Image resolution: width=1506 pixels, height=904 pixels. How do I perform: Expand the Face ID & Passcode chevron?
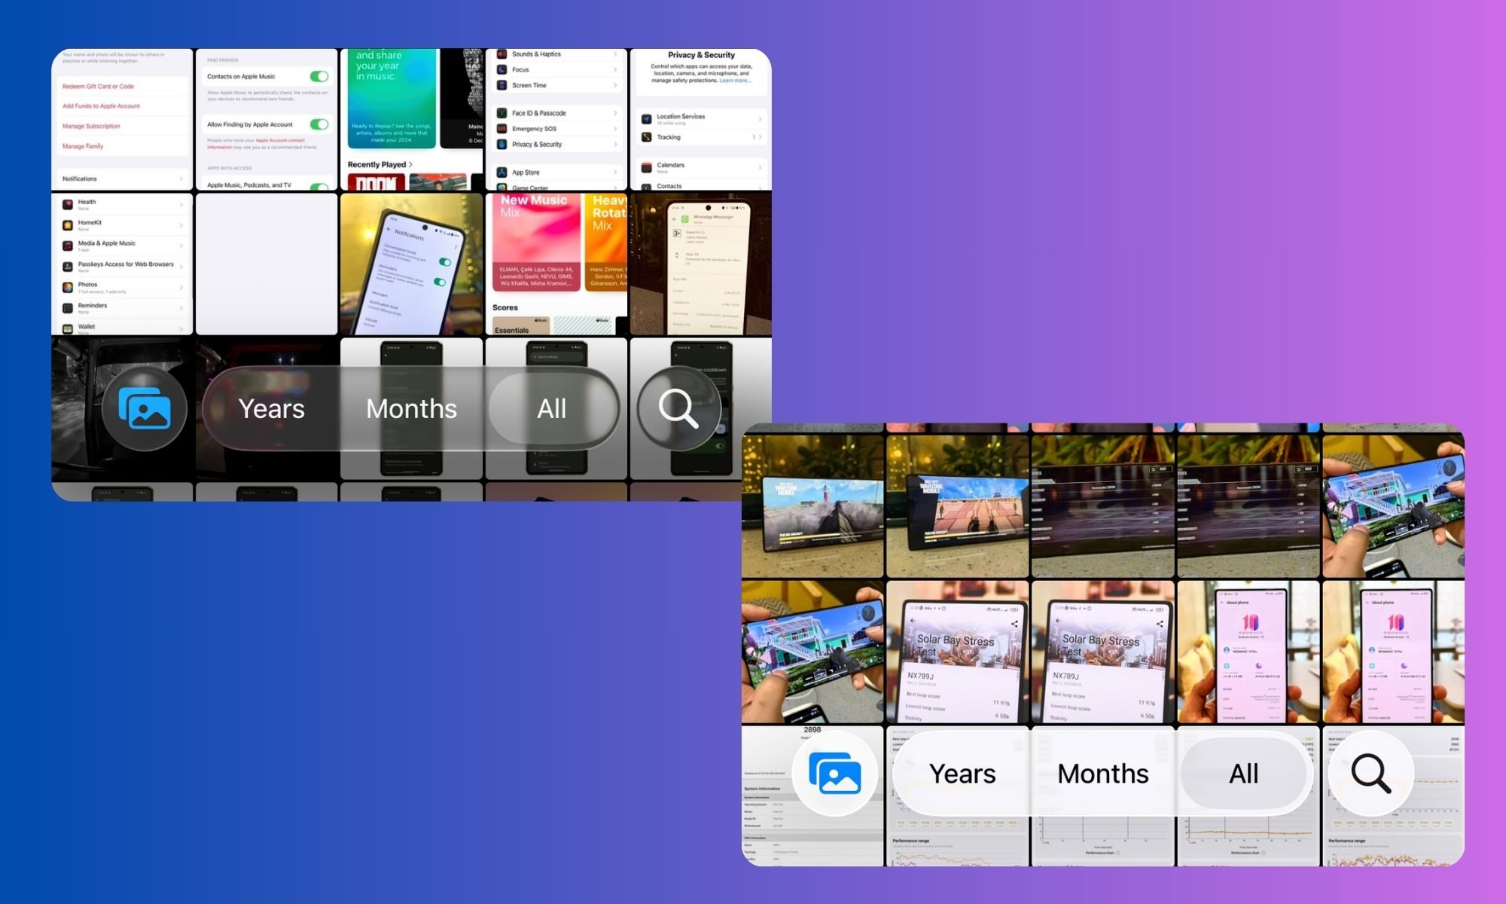point(615,113)
